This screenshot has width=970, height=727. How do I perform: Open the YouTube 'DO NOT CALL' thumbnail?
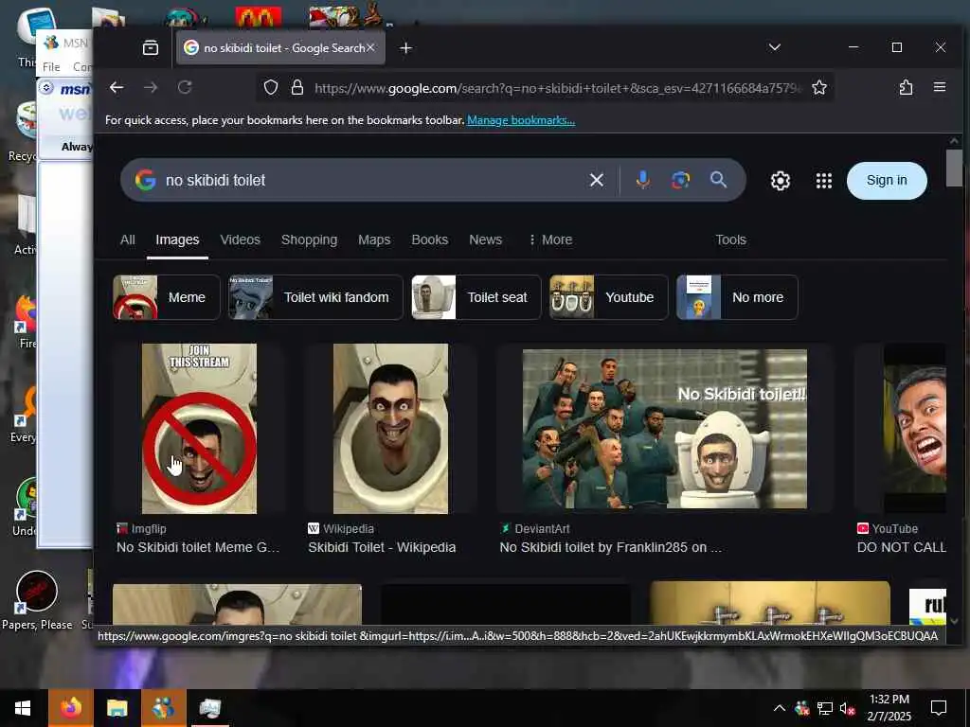[x=914, y=429]
